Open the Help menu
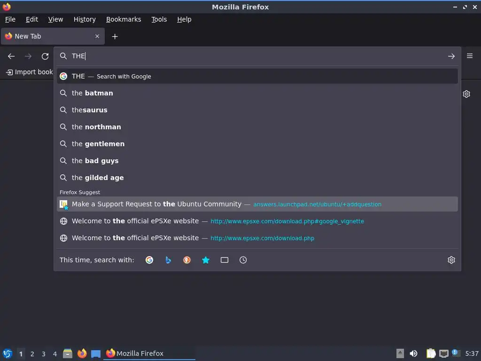 [x=184, y=19]
